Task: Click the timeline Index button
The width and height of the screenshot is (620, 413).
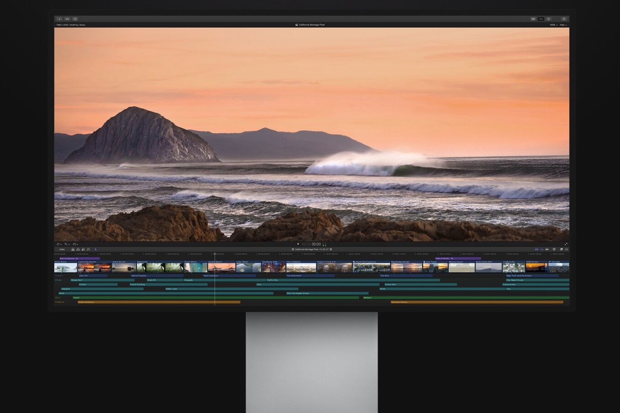Action: pos(62,249)
